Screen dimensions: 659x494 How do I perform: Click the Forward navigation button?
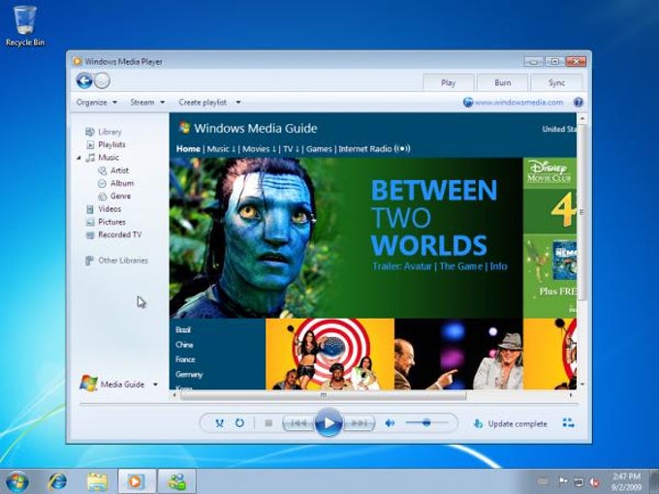pos(102,80)
